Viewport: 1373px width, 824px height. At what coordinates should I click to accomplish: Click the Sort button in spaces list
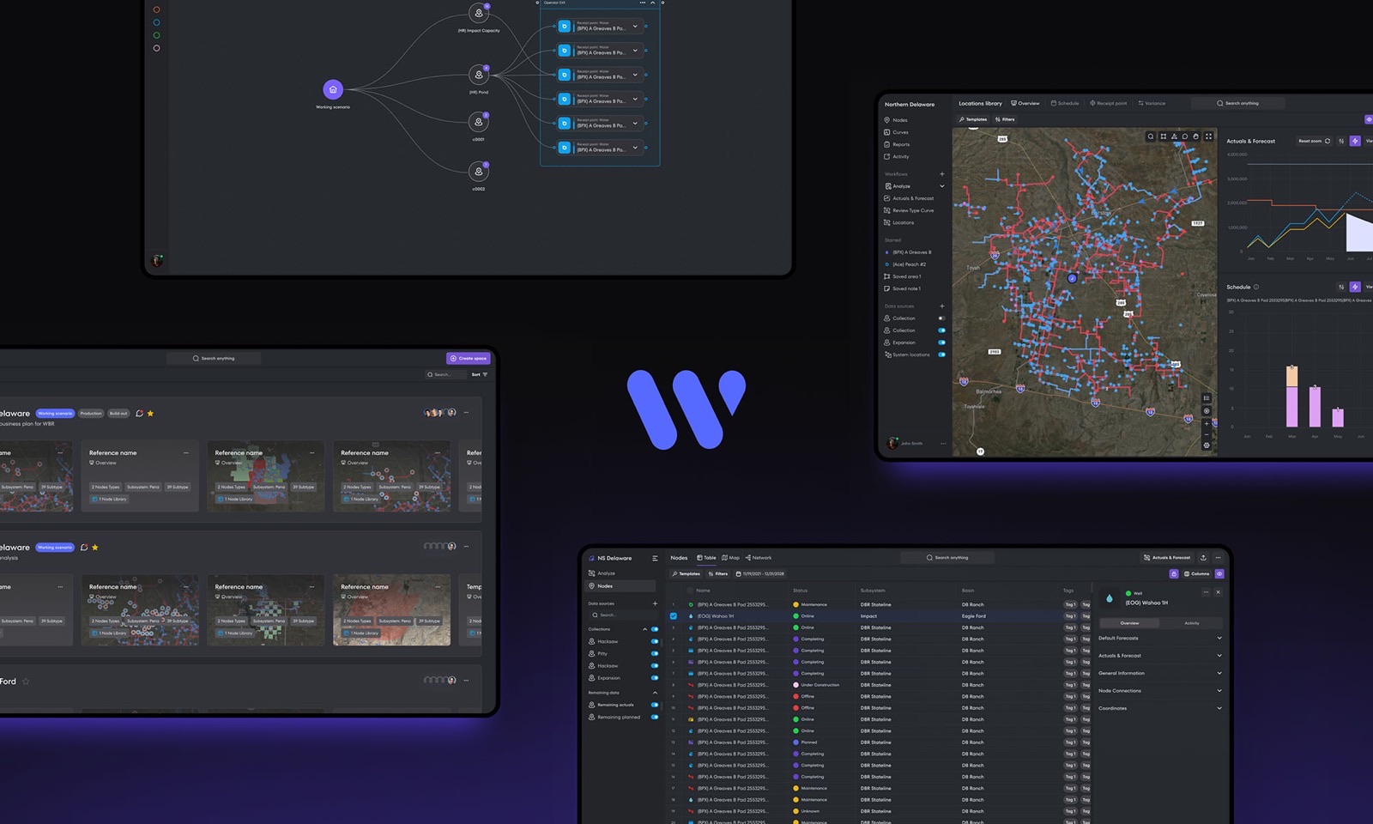pos(480,374)
